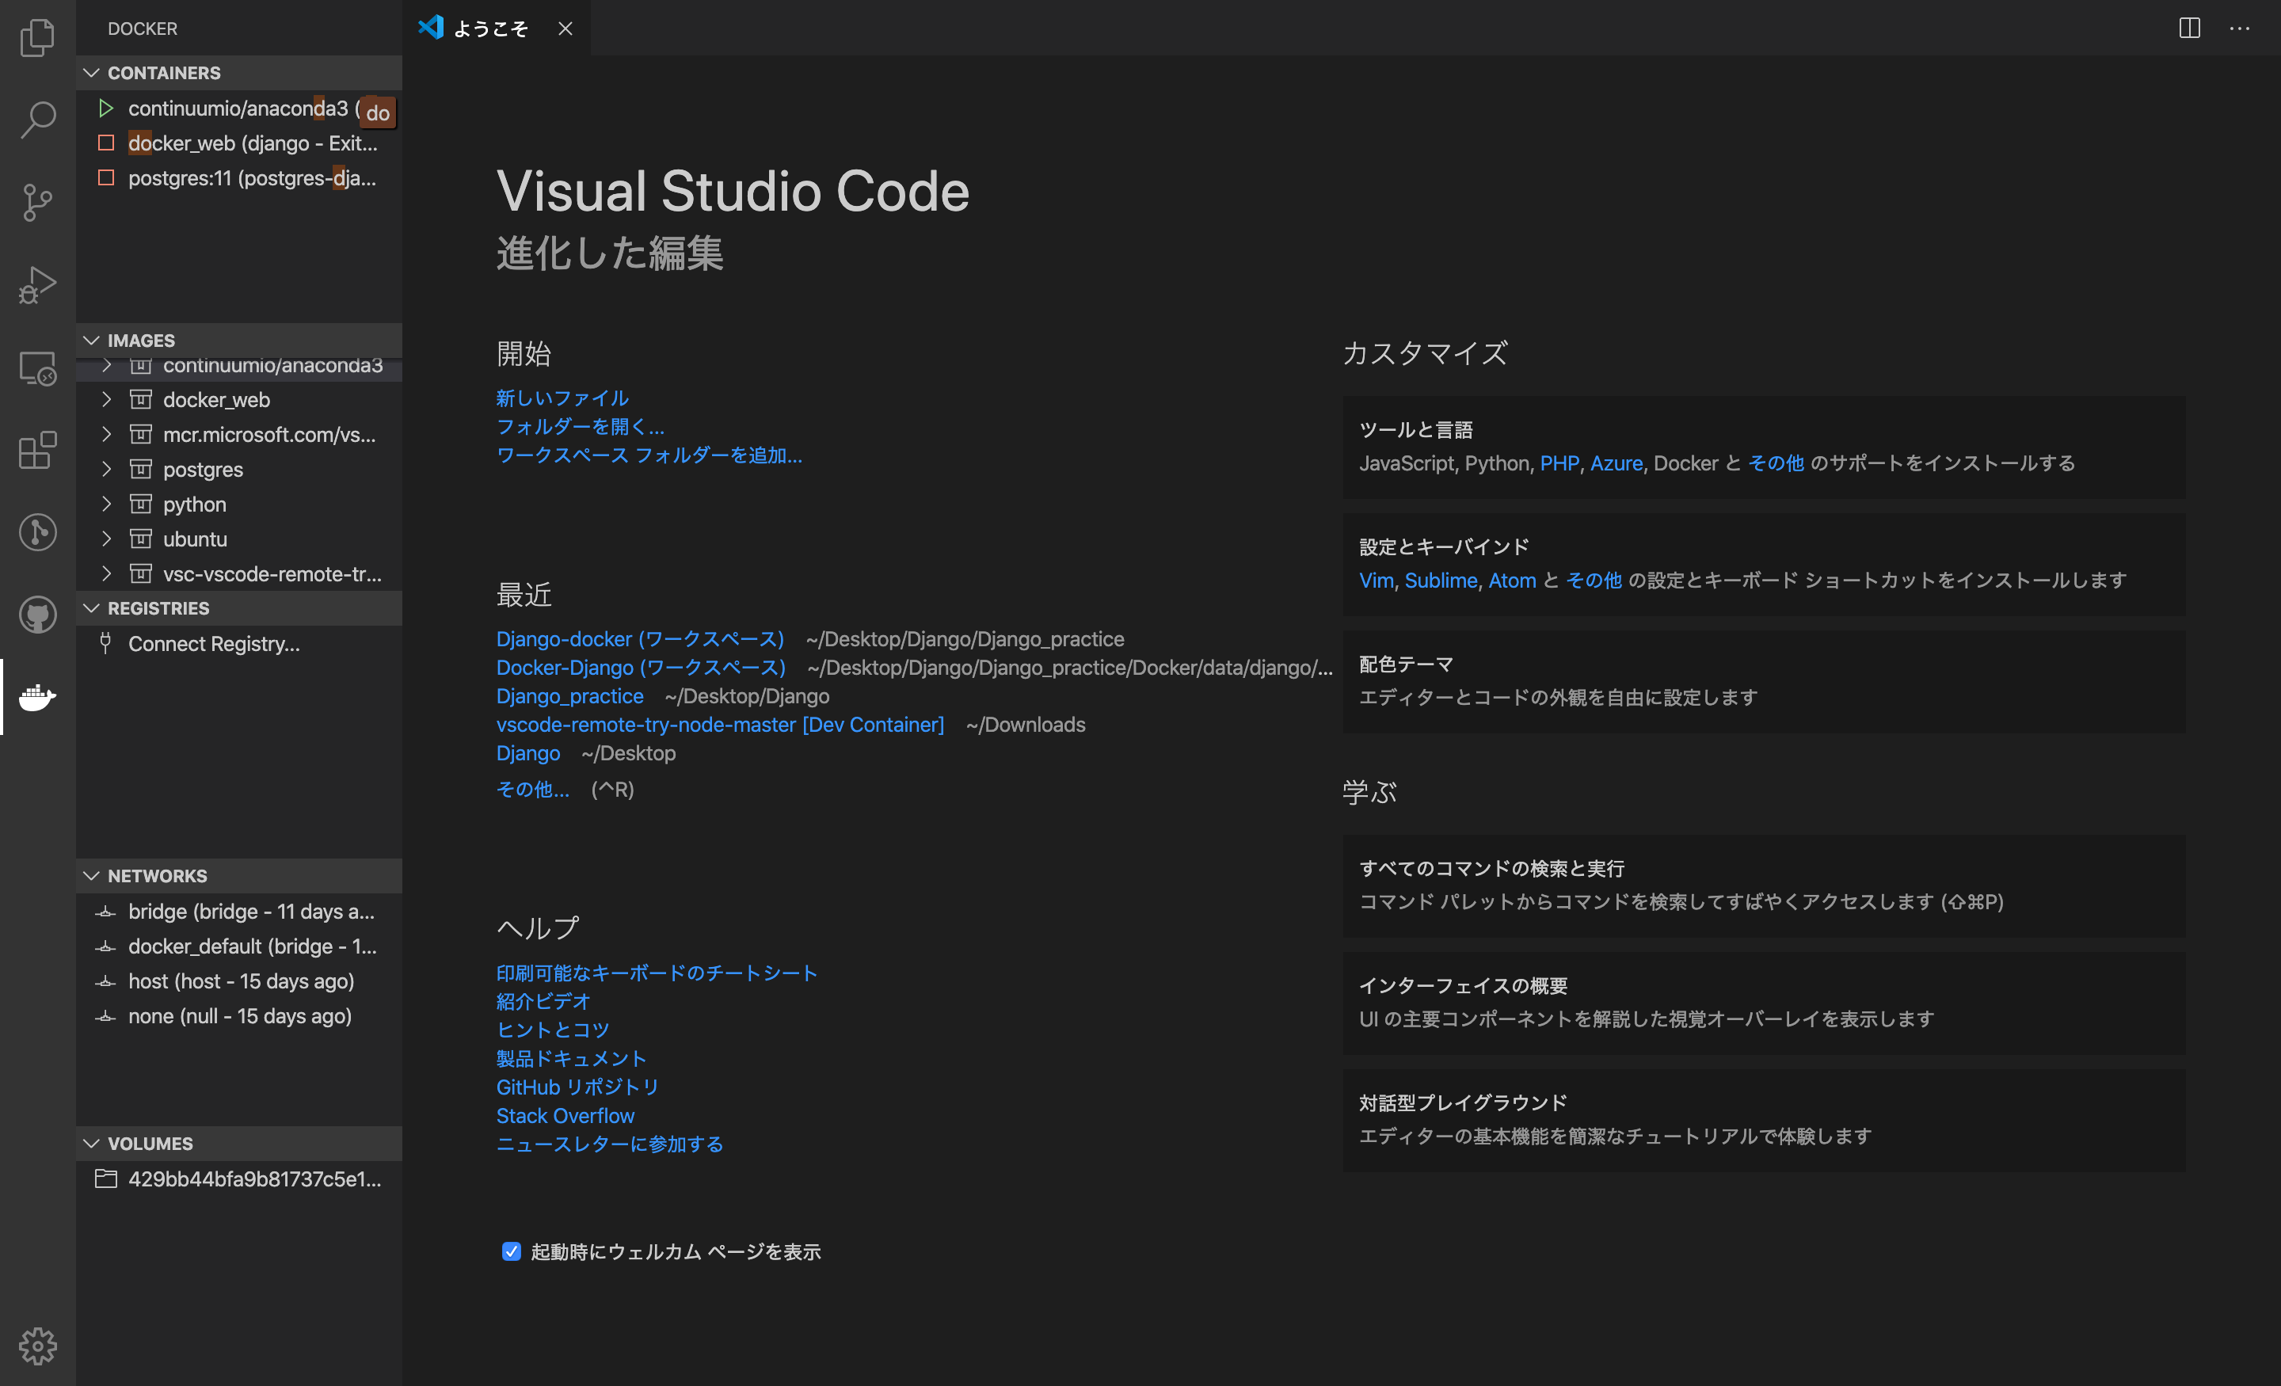Open the editor More Actions menu
The width and height of the screenshot is (2281, 1386).
pyautogui.click(x=2239, y=28)
